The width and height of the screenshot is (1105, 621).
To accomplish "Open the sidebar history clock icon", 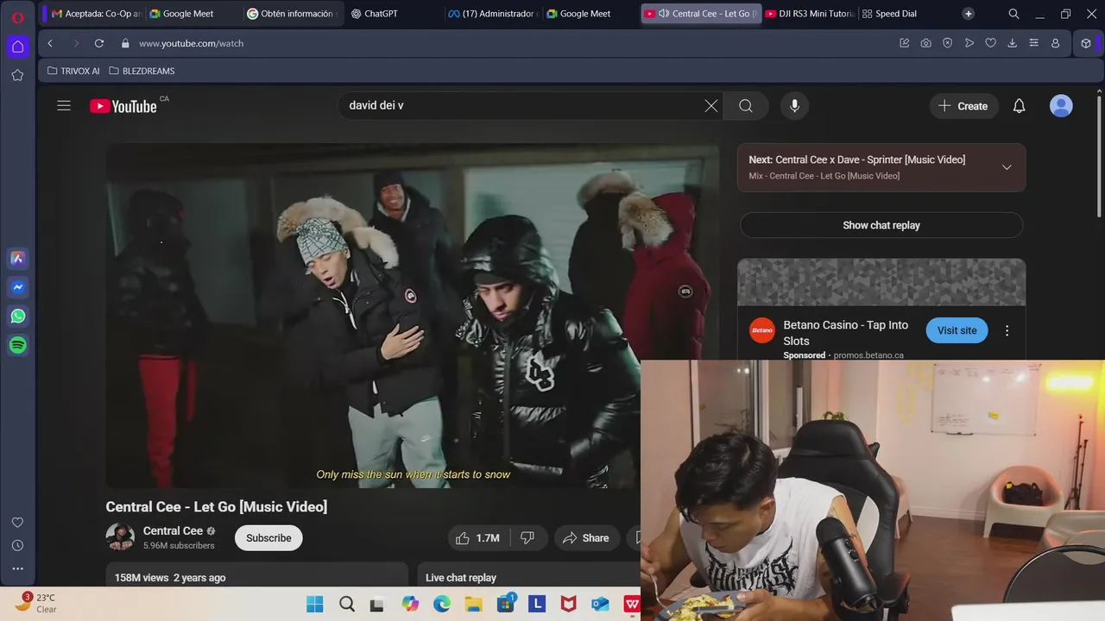I will [x=17, y=545].
